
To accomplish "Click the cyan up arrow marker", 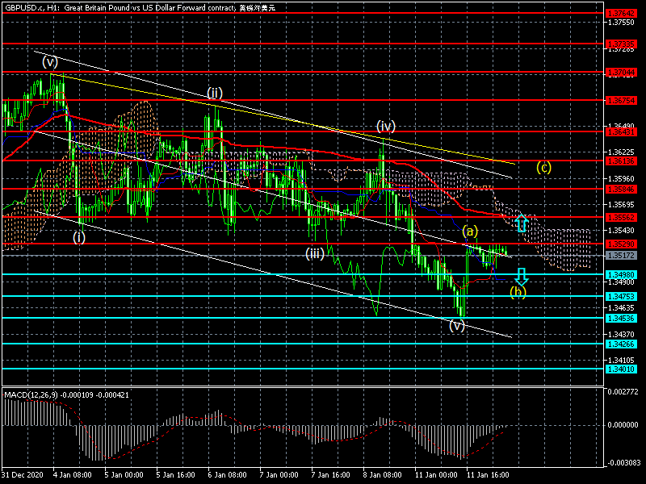I will tap(522, 223).
